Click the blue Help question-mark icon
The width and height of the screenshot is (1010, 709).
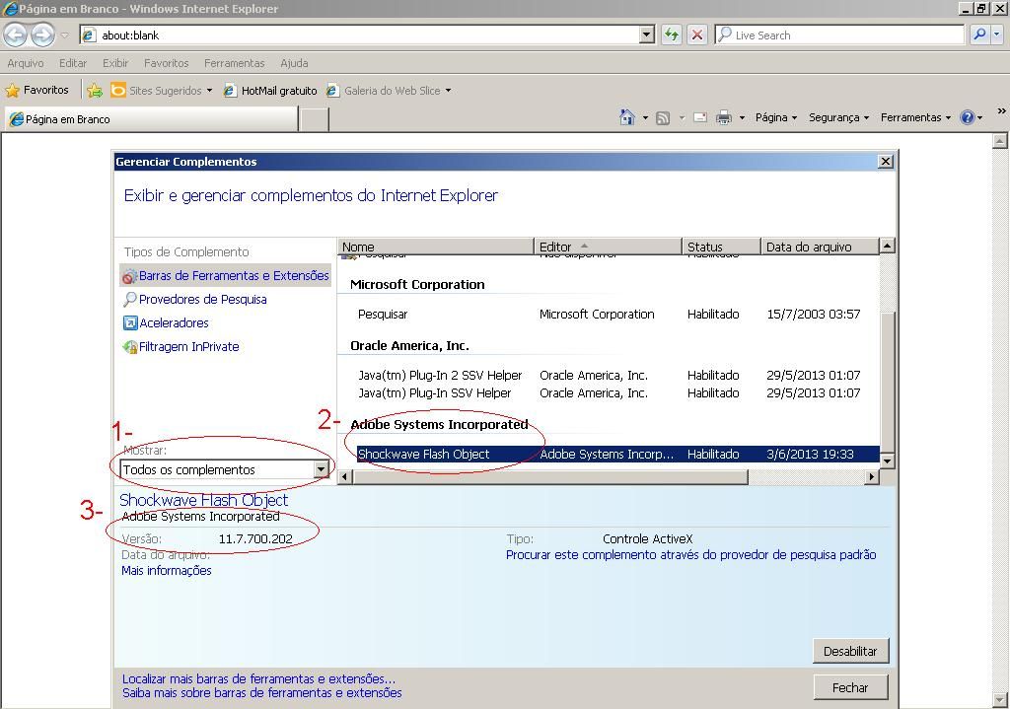point(967,117)
